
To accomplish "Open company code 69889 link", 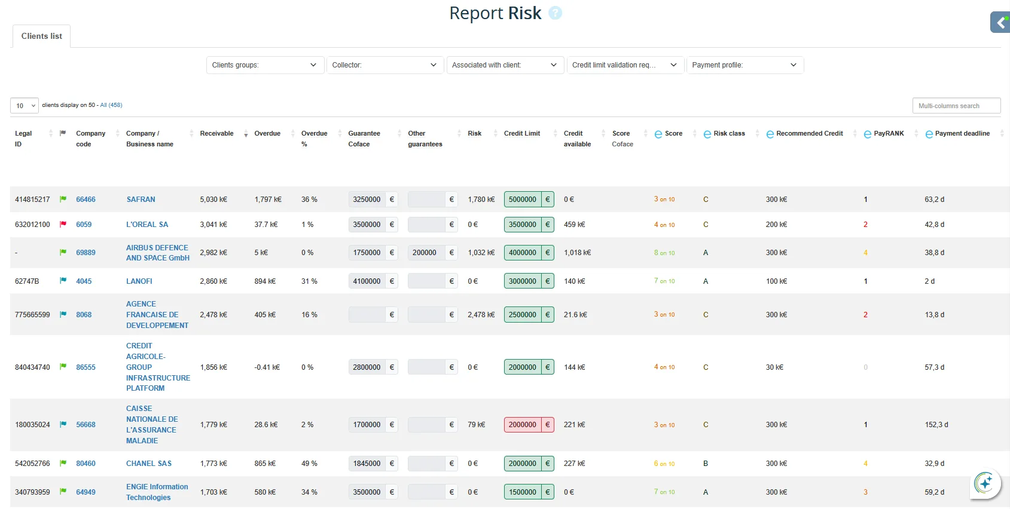I will click(86, 253).
